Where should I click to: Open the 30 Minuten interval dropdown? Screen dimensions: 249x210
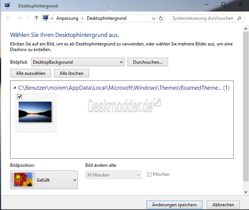point(113,175)
